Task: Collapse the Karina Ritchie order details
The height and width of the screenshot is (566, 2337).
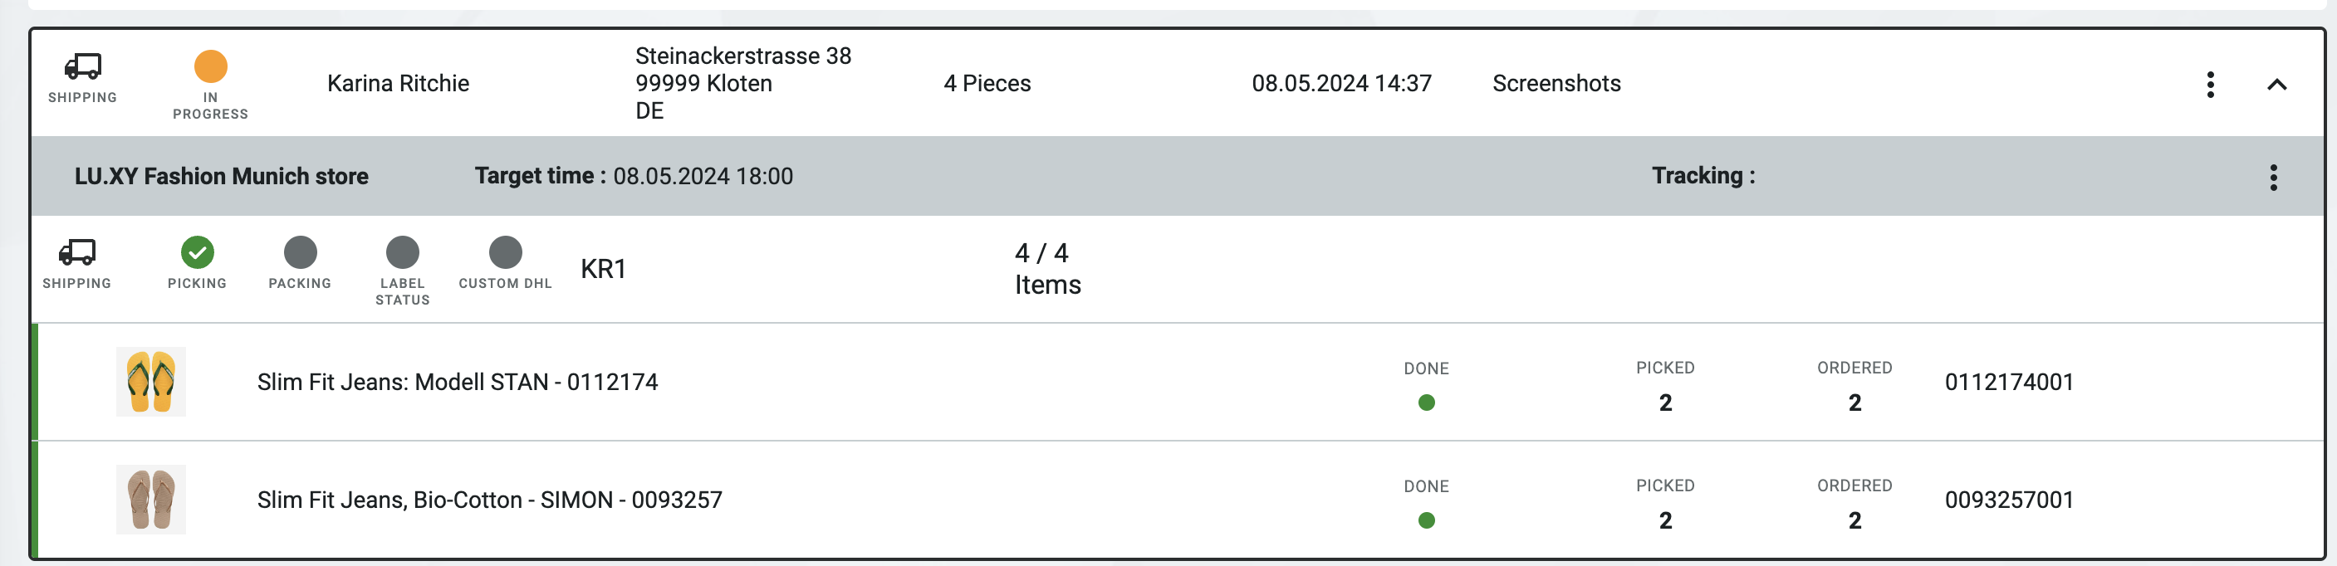Action: [x=2276, y=85]
